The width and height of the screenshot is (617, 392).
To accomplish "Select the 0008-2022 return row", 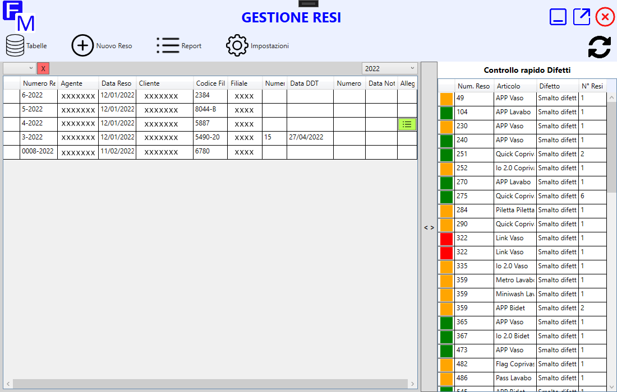I will tap(38, 152).
